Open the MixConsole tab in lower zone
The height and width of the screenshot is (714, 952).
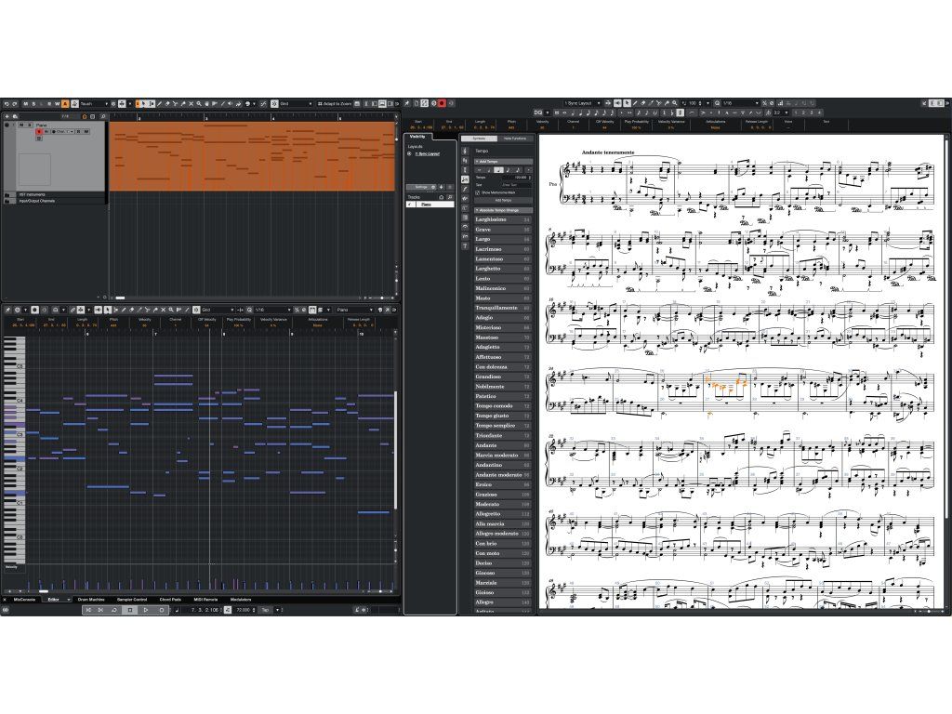click(23, 600)
